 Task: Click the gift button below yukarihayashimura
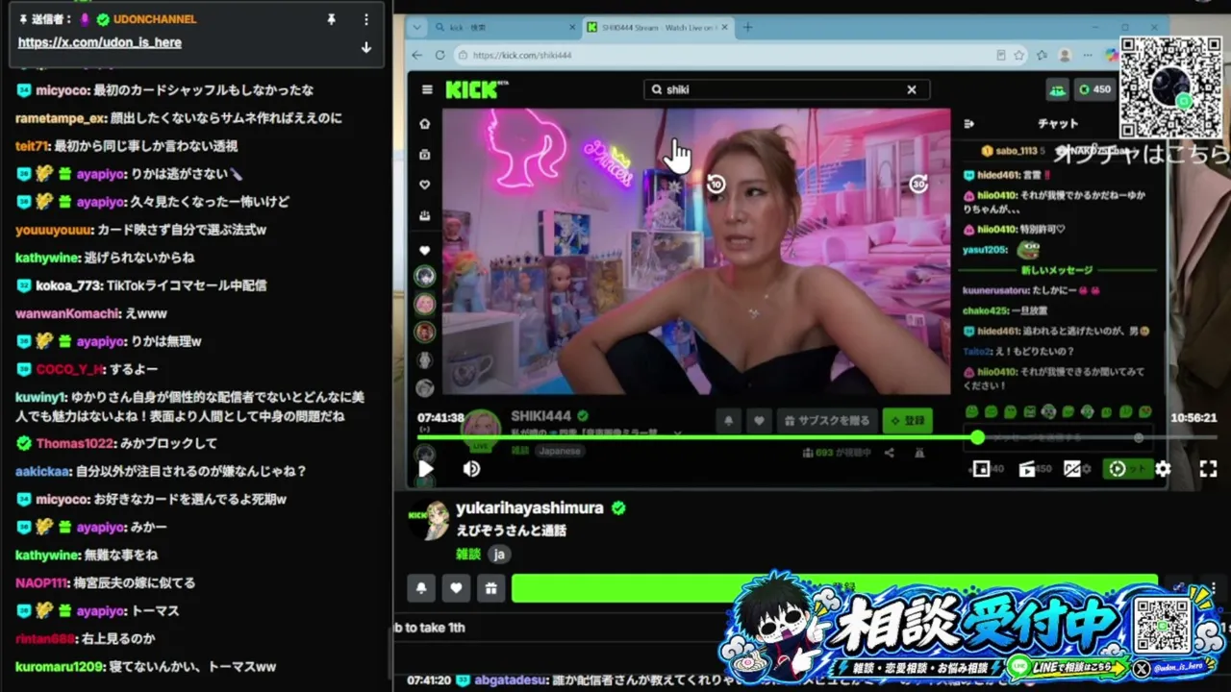coord(490,588)
